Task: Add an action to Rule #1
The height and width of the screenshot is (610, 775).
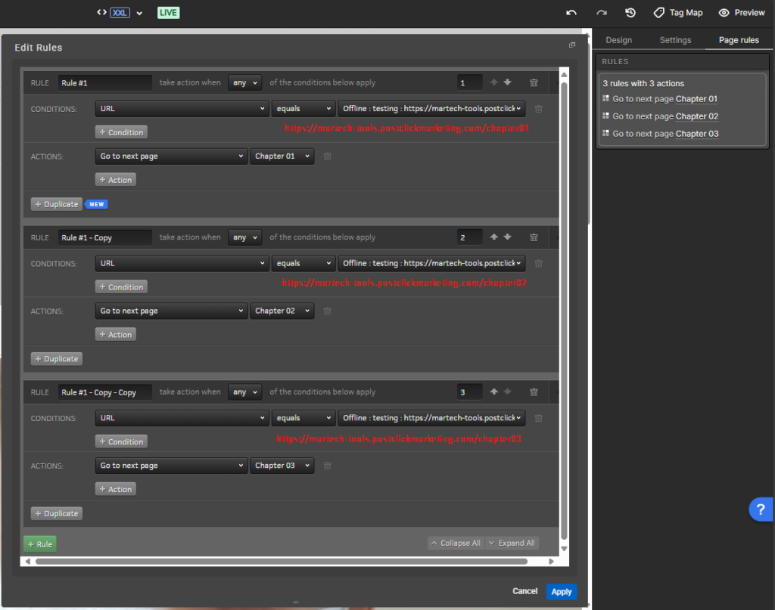Action: click(115, 180)
